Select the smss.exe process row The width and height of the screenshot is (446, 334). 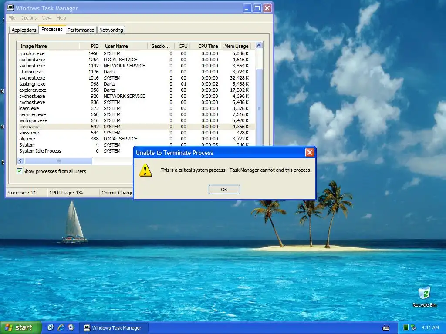(x=136, y=133)
